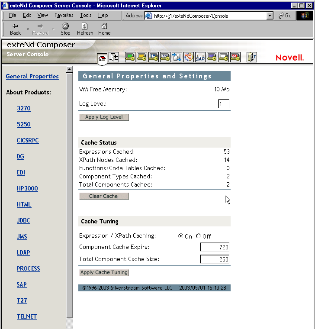
Task: Open the 3270 product link
Action: 24,108
